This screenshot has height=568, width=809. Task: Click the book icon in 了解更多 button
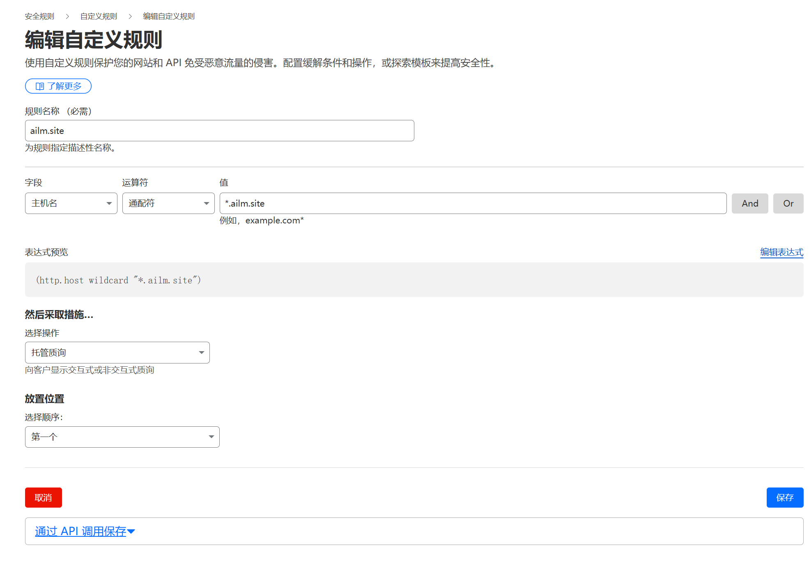click(40, 86)
